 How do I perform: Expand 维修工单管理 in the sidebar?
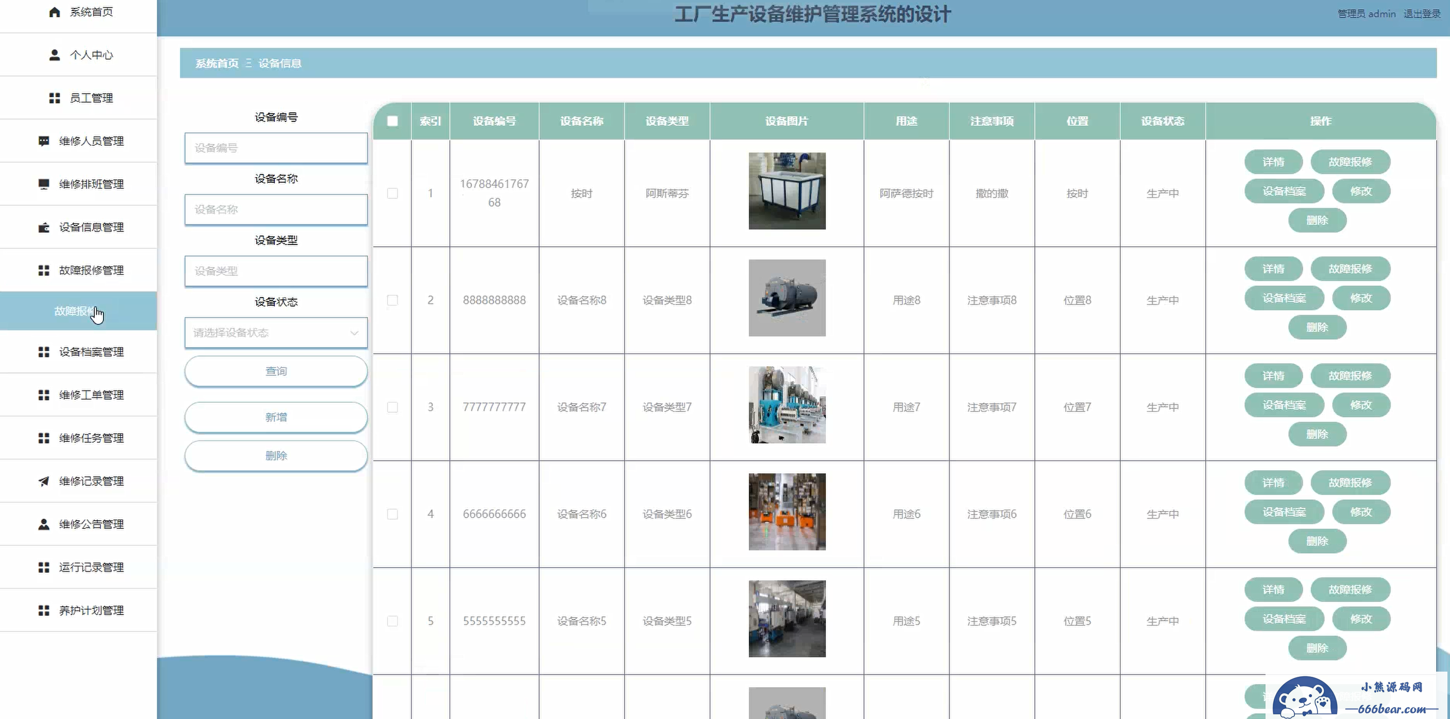tap(78, 396)
